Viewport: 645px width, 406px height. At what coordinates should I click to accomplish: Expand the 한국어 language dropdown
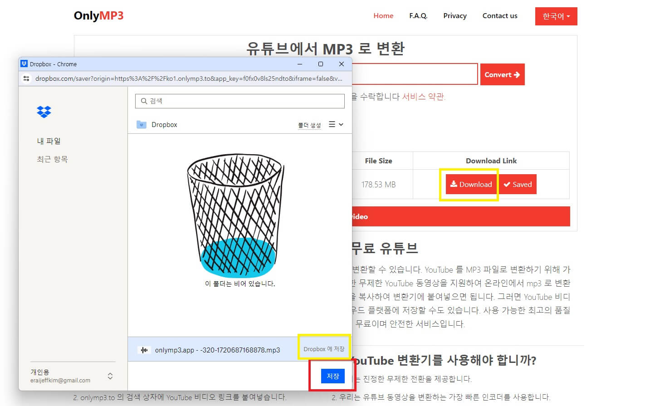(x=556, y=16)
